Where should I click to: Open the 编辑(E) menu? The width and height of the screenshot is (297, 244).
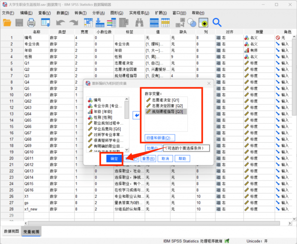pyautogui.click(x=26, y=13)
